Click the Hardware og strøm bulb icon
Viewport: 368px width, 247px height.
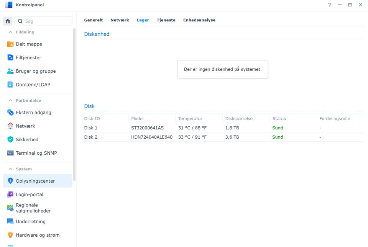[x=10, y=235]
